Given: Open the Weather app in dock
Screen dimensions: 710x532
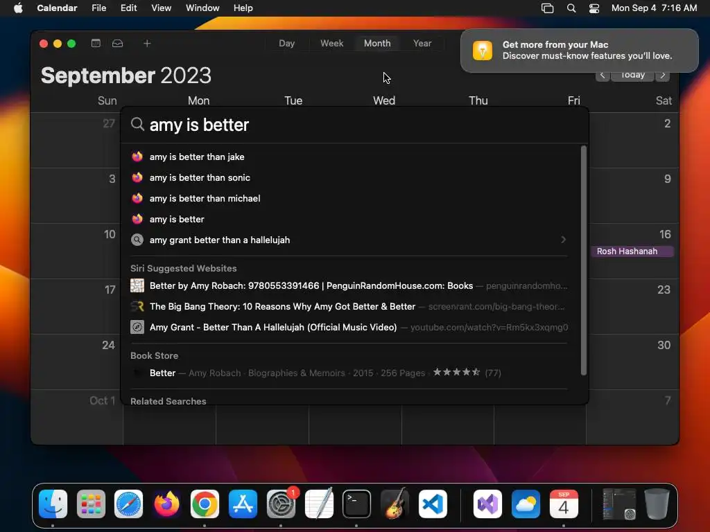Looking at the screenshot, I should click(x=526, y=504).
